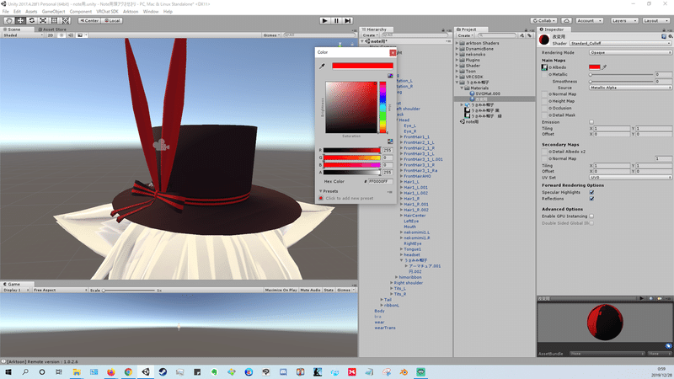674x379 pixels.
Task: Toggle Specular Highlights checkbox
Action: [591, 193]
